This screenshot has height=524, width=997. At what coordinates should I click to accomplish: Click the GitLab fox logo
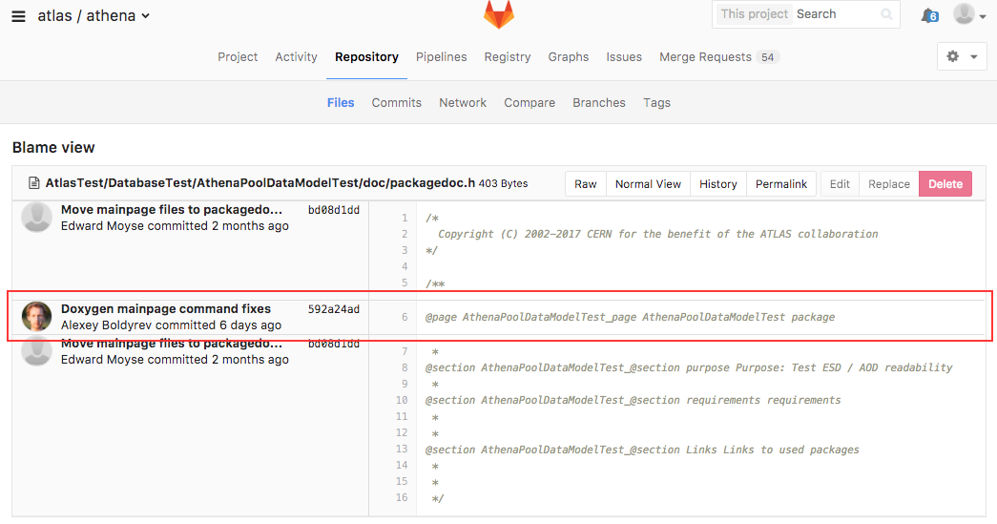click(498, 14)
